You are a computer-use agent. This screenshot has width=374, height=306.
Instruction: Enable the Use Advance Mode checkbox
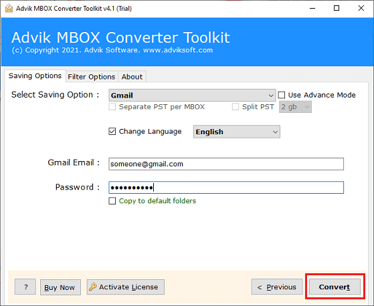tap(282, 95)
